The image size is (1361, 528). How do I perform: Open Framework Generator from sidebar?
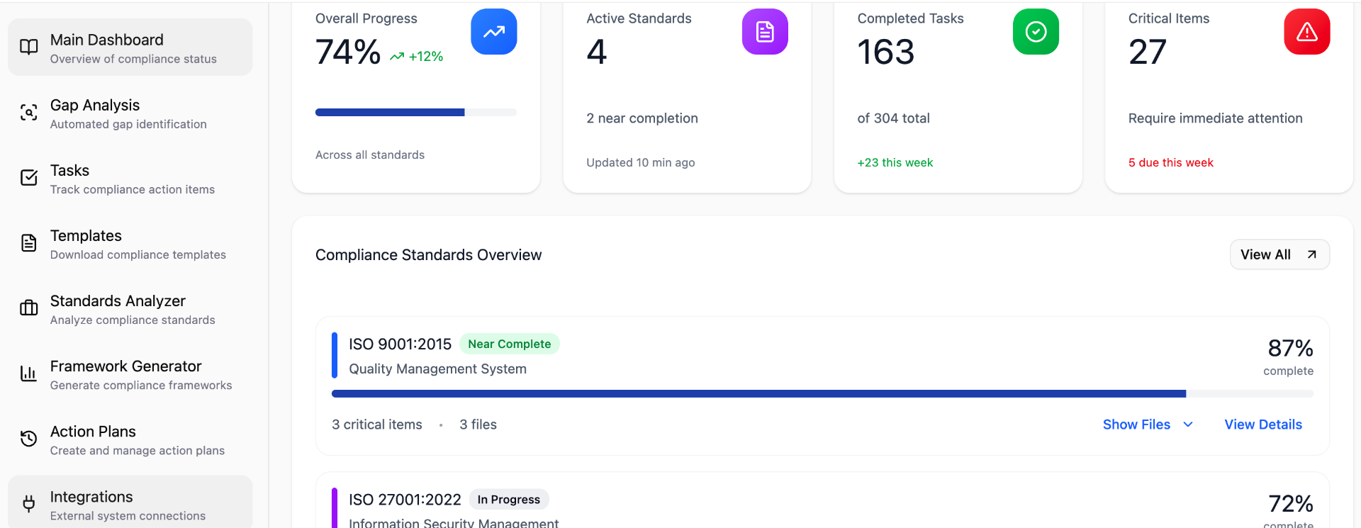pyautogui.click(x=130, y=373)
